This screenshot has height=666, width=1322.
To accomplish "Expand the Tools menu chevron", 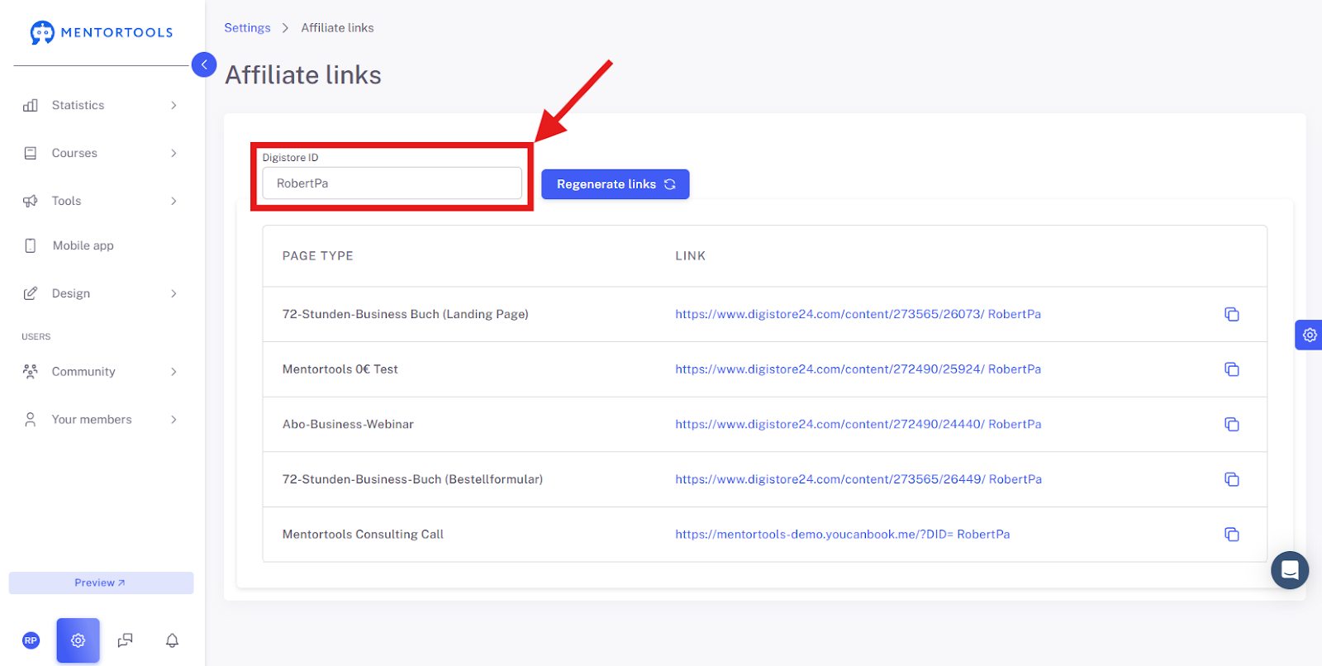I will click(174, 201).
